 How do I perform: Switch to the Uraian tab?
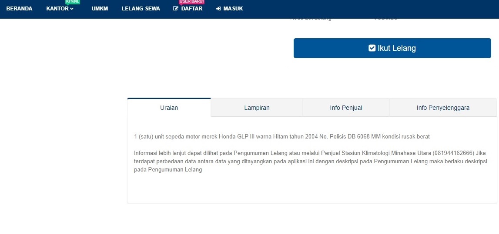[x=169, y=108]
